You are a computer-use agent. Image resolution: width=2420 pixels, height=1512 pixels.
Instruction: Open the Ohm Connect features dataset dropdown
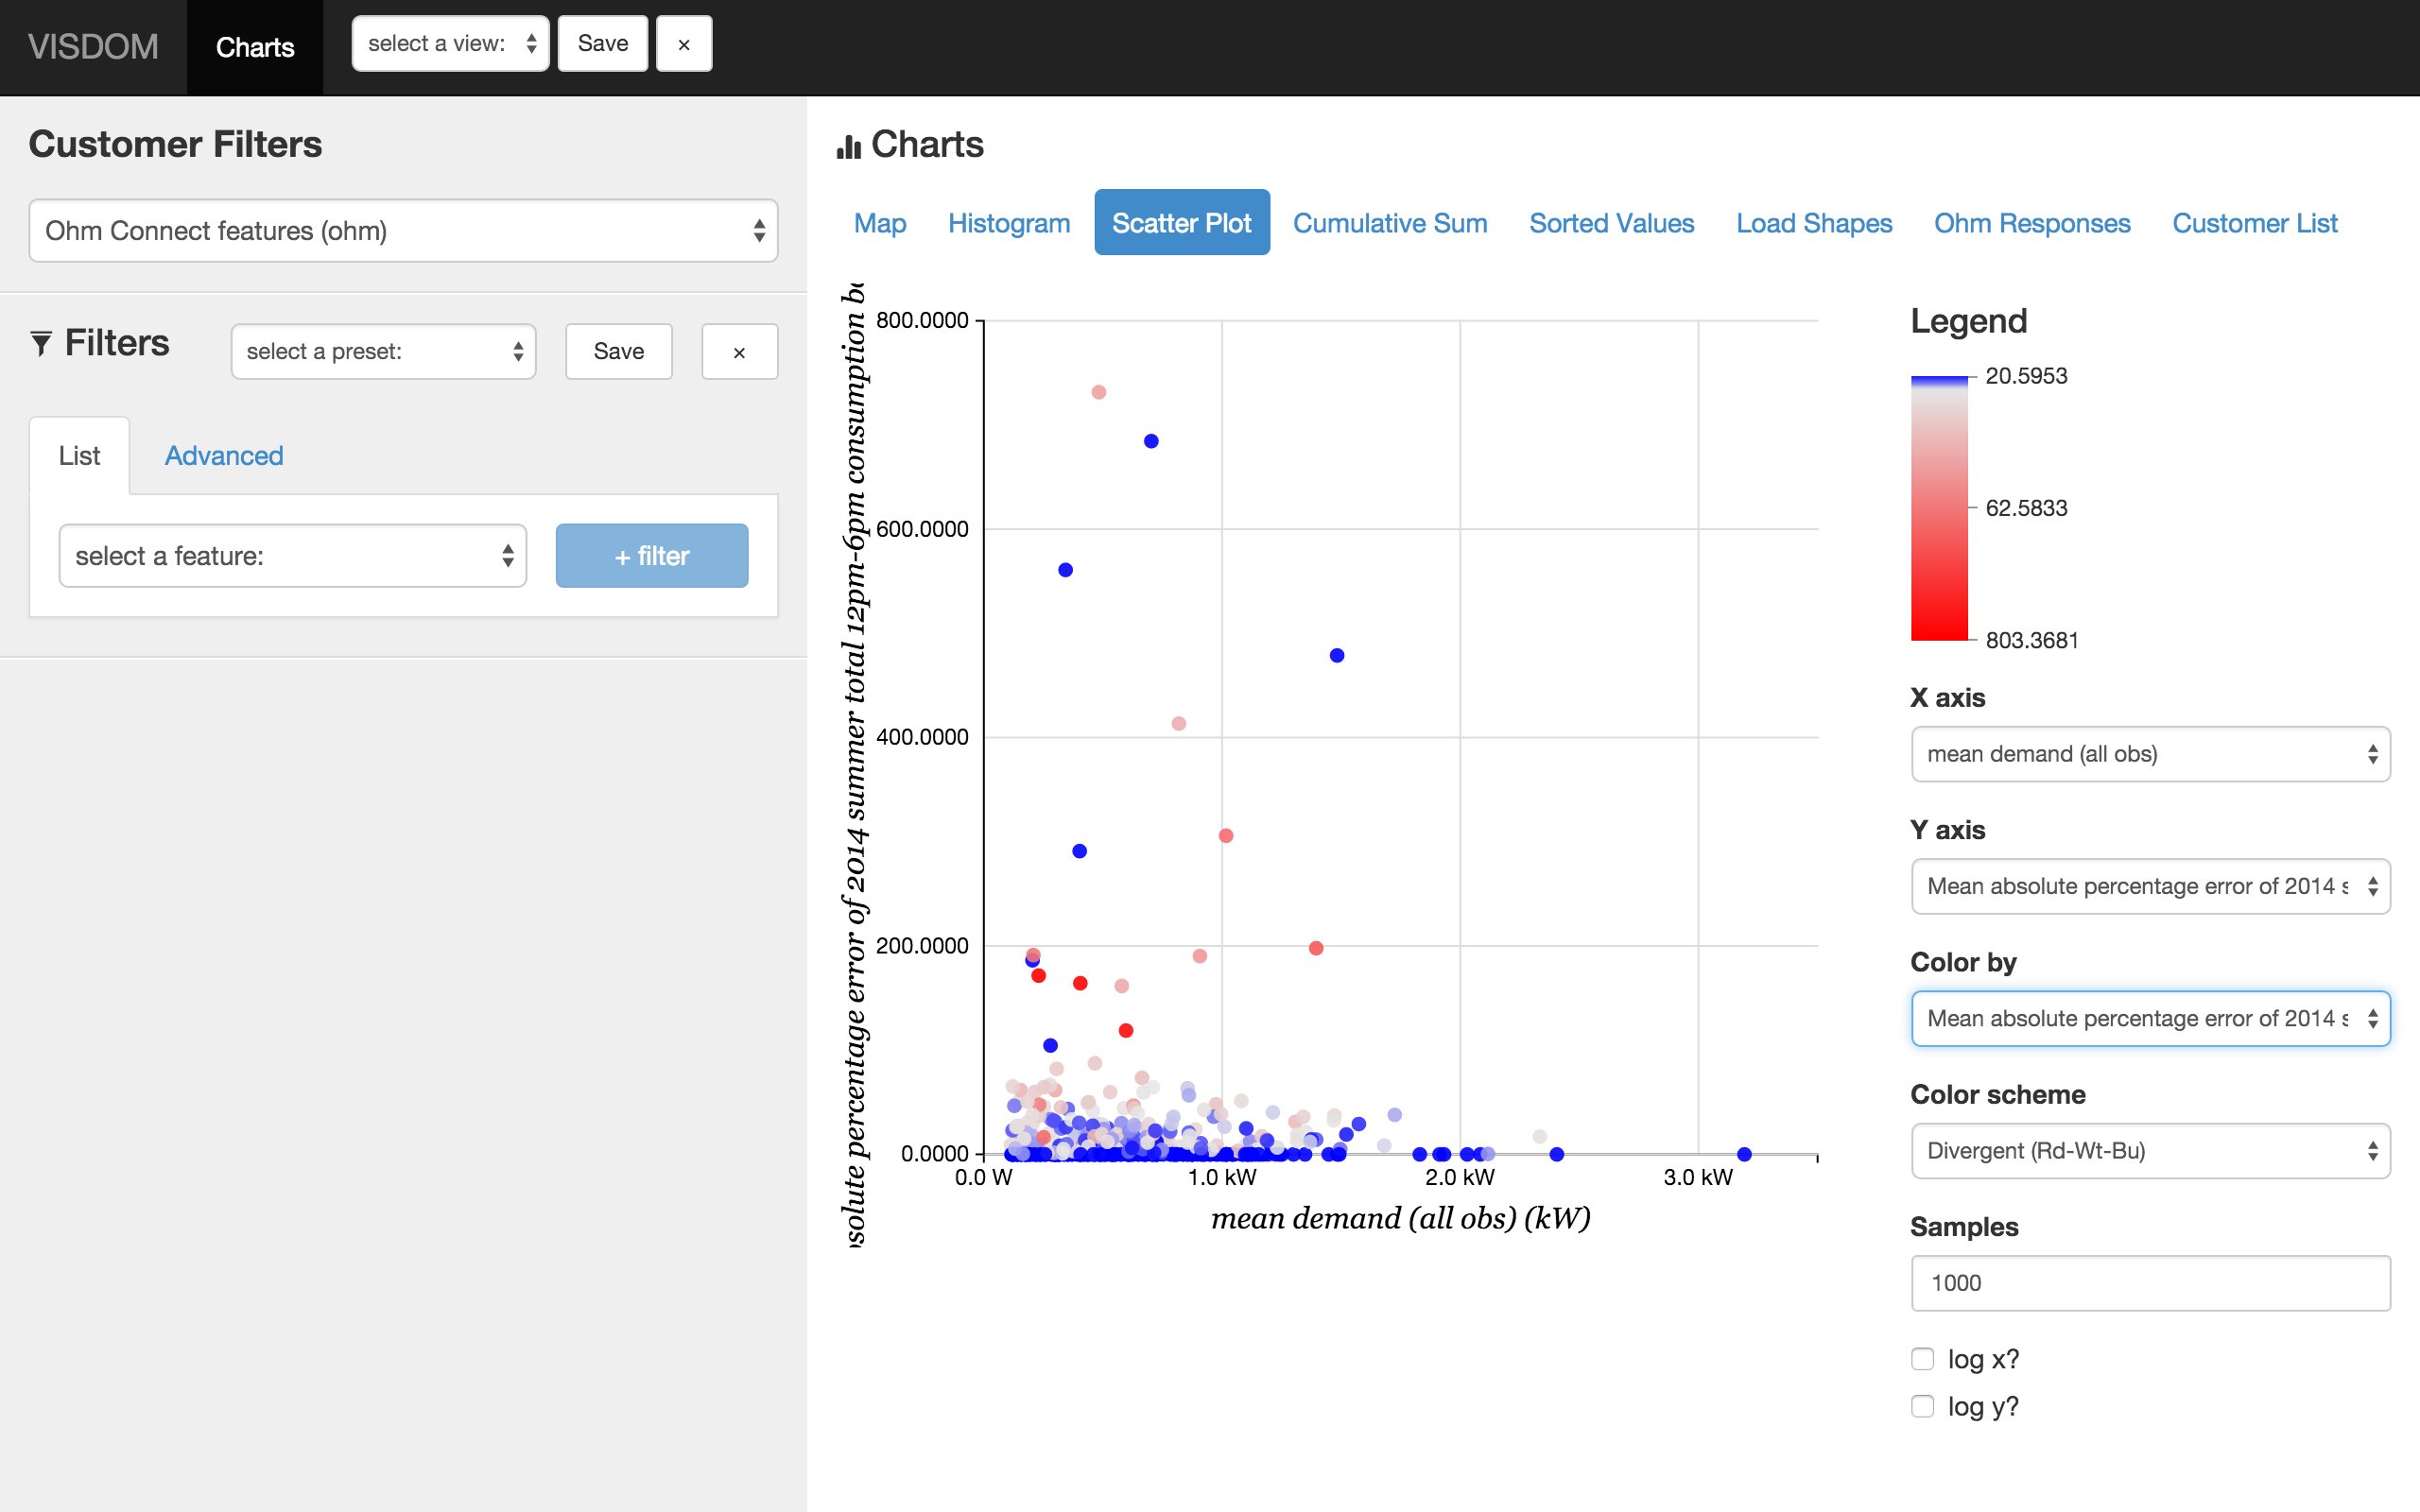403,231
